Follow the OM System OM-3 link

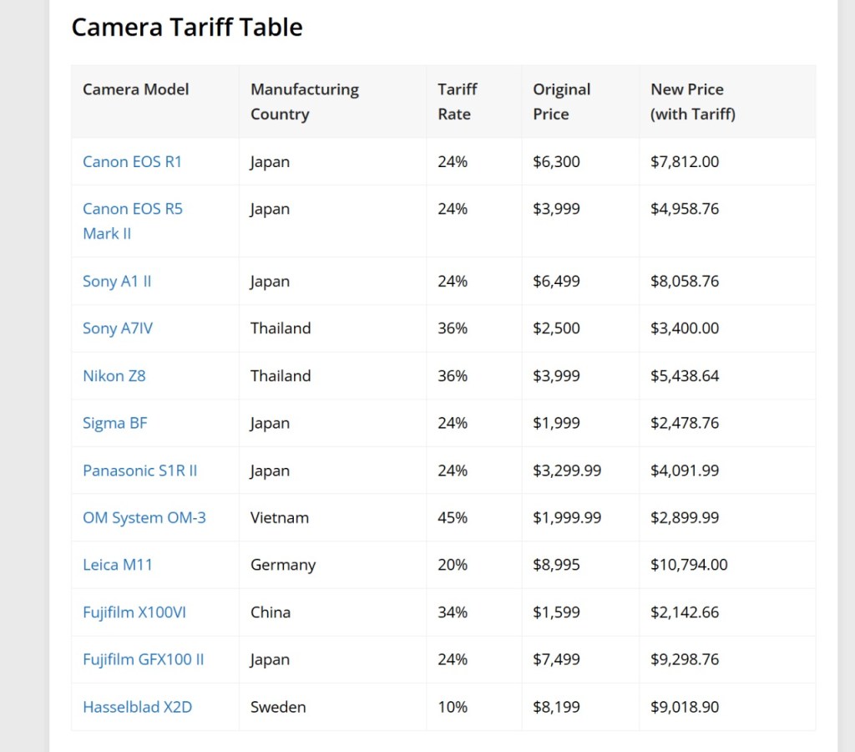pos(144,518)
